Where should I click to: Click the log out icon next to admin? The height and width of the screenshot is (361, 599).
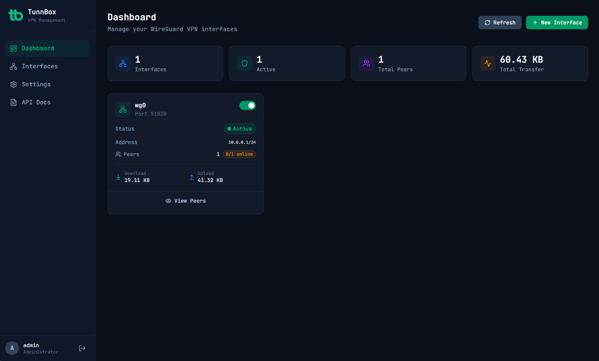pos(82,348)
